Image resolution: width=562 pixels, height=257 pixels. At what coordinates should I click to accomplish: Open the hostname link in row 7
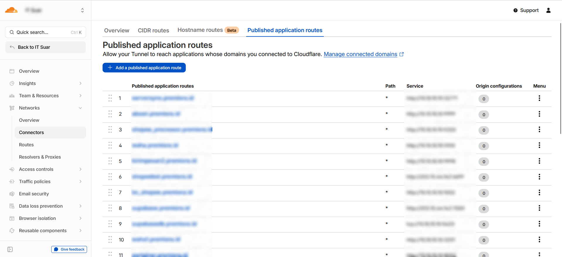(x=162, y=192)
